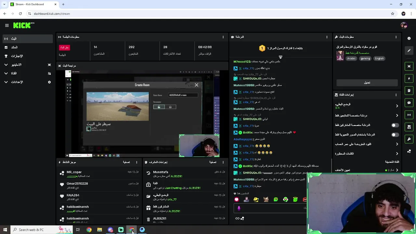The width and height of the screenshot is (416, 234).
Task: Open activity feed panel options menu
Action: click(136, 162)
